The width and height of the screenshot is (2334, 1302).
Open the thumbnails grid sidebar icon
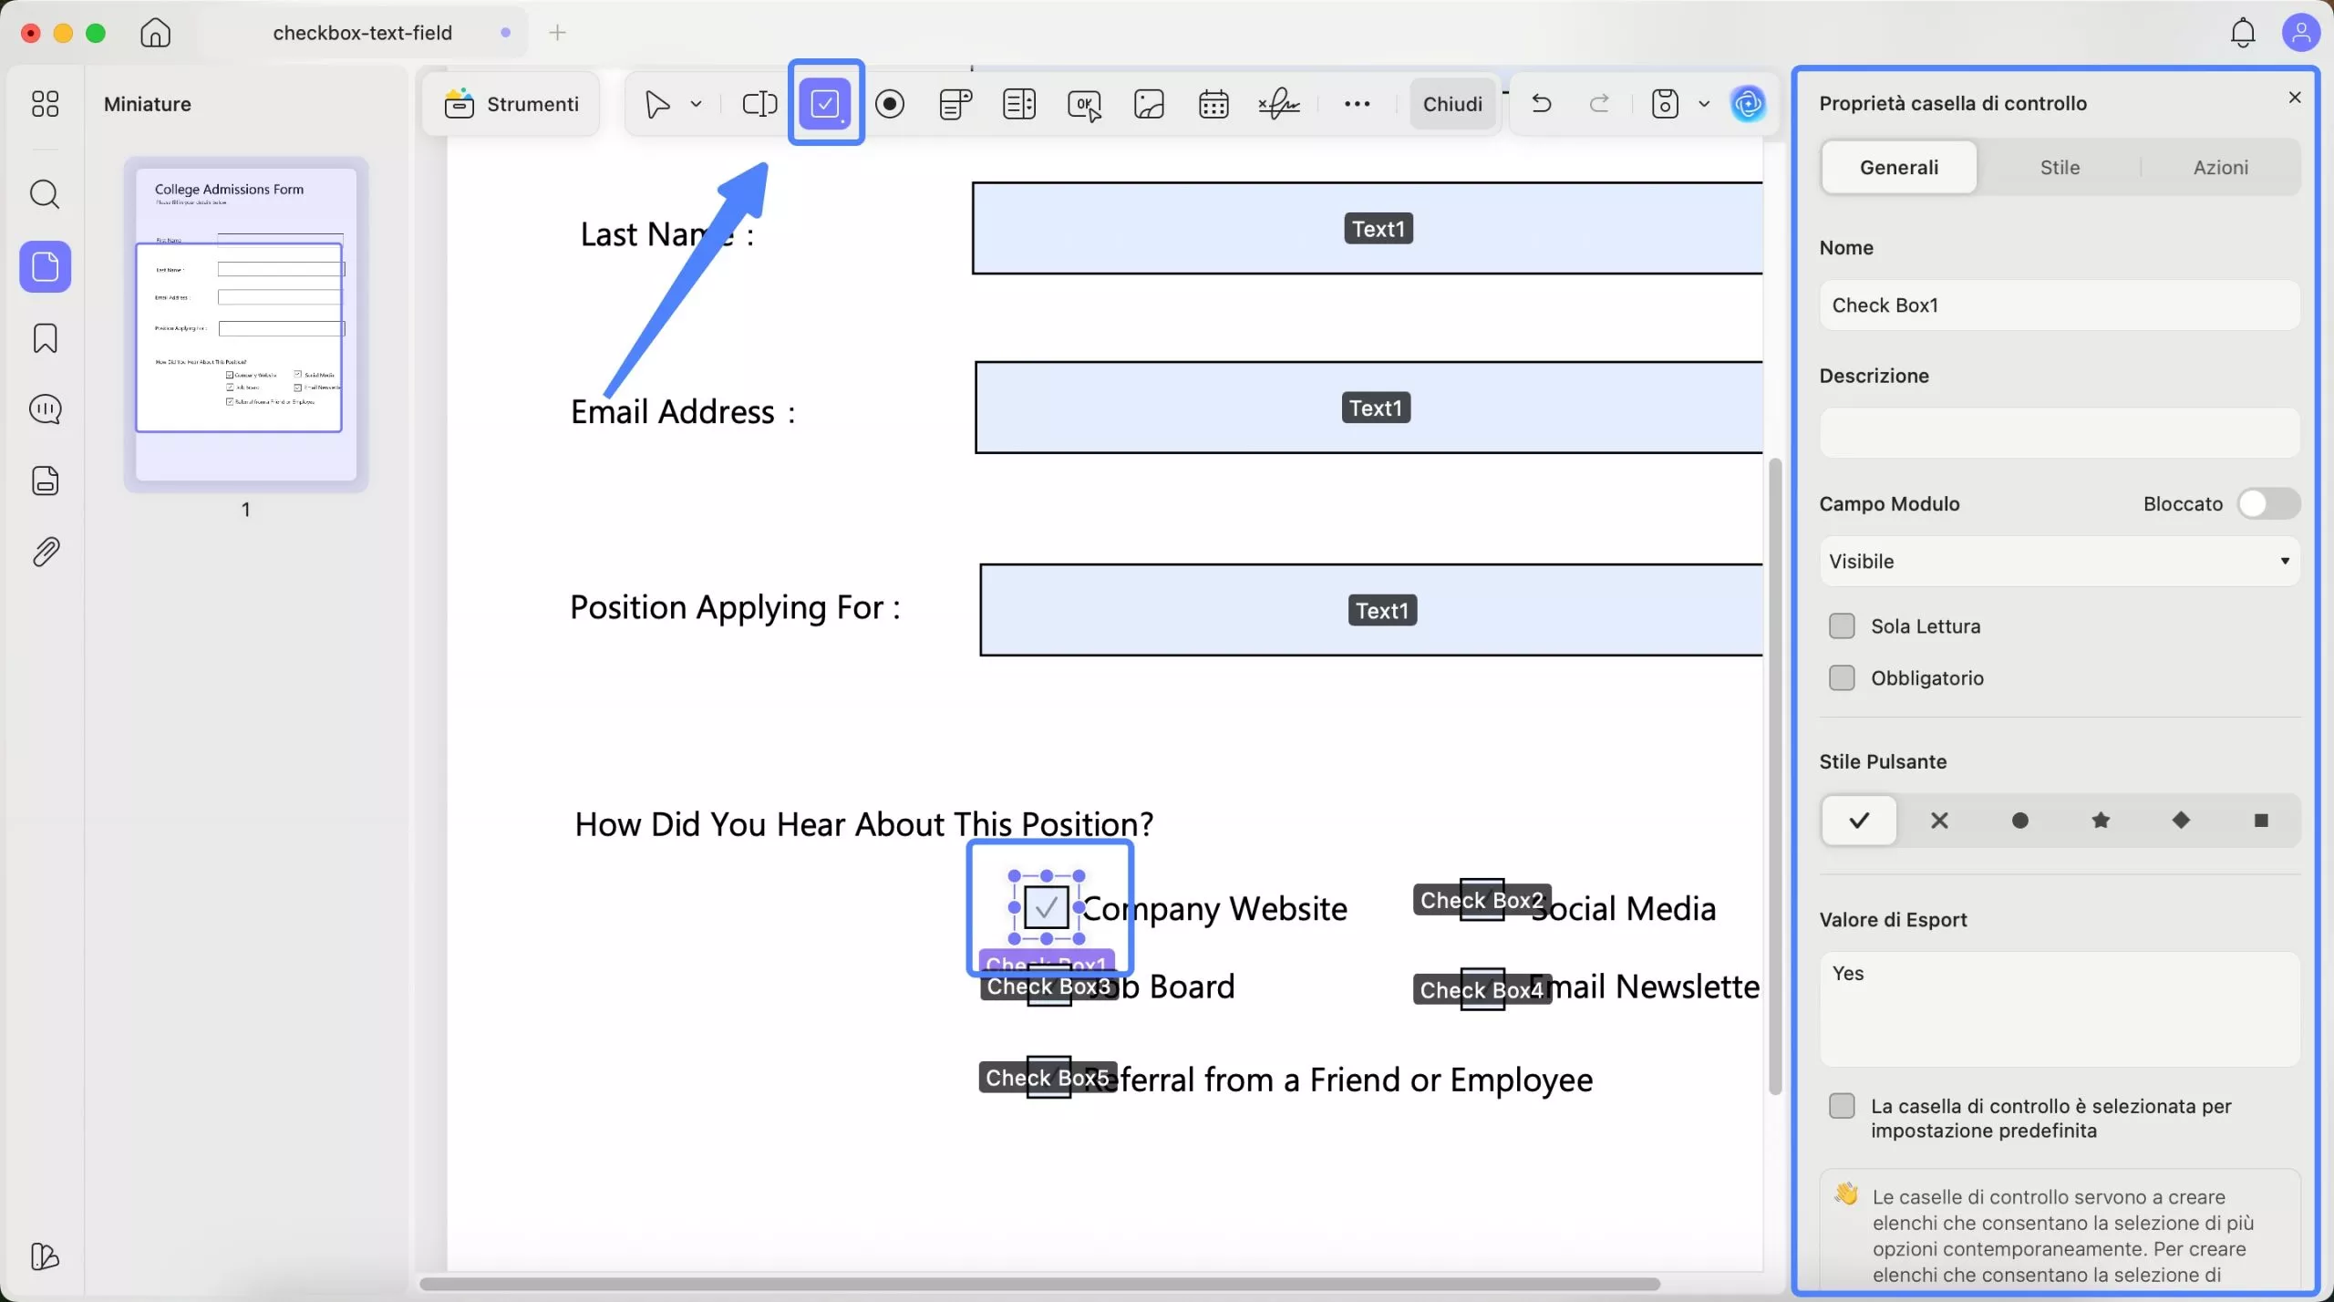45,104
